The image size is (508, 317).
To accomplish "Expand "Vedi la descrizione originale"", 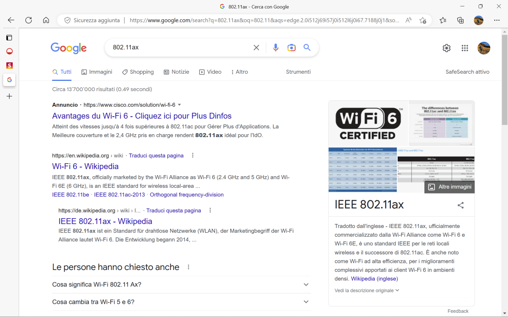I will (367, 291).
